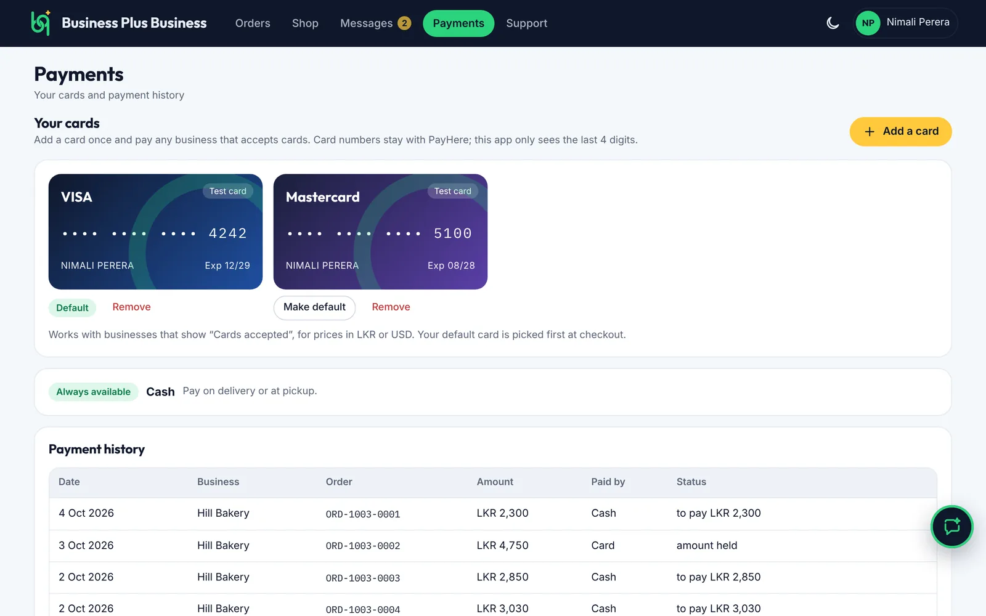Select the Mastercard ending 5100

coord(380,232)
